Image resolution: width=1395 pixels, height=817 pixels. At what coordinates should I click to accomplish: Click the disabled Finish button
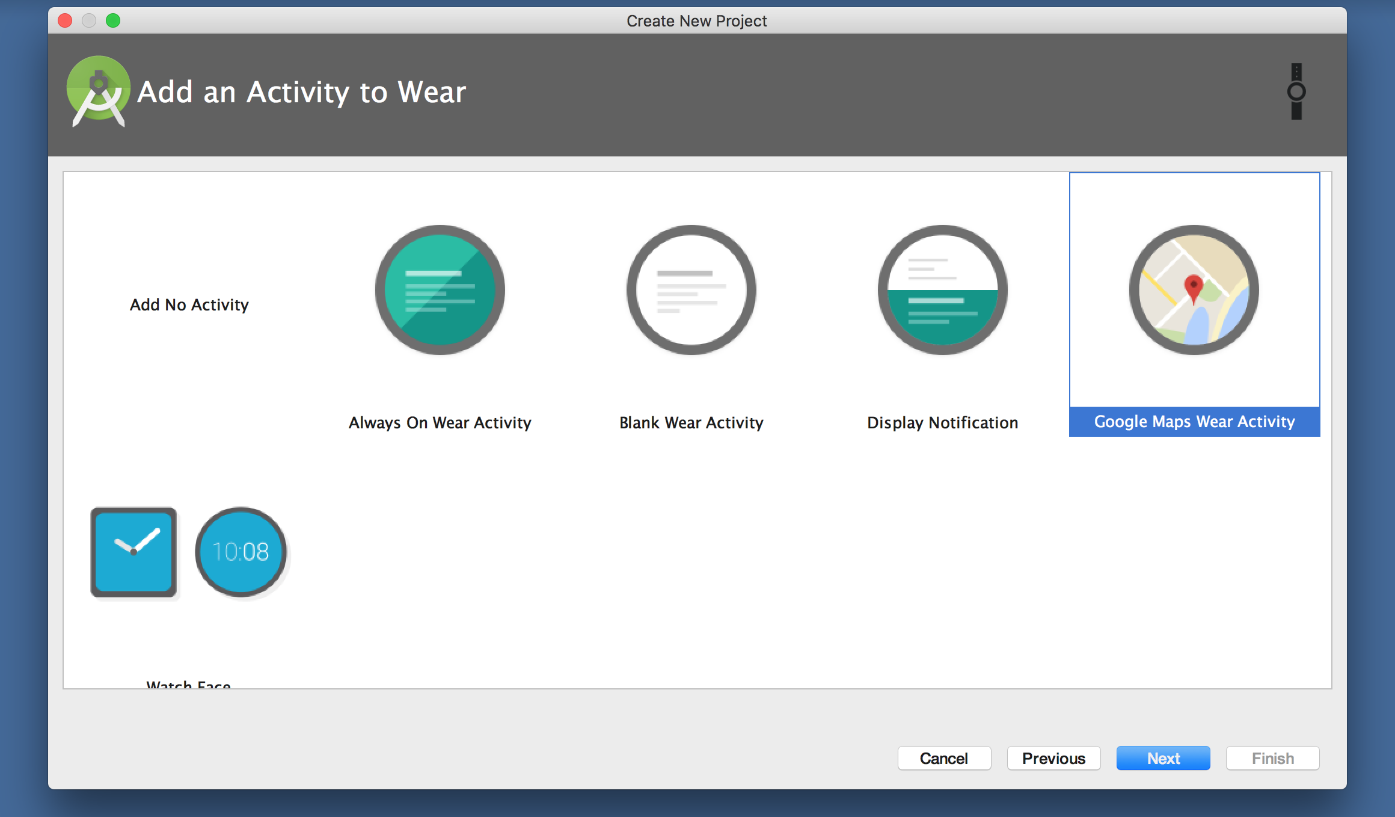pyautogui.click(x=1272, y=758)
